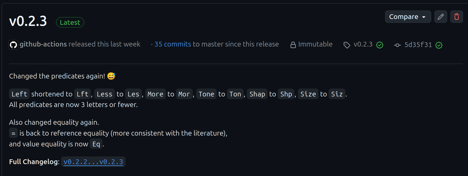Select the github-actions avatar icon
The height and width of the screenshot is (176, 468).
[x=13, y=44]
